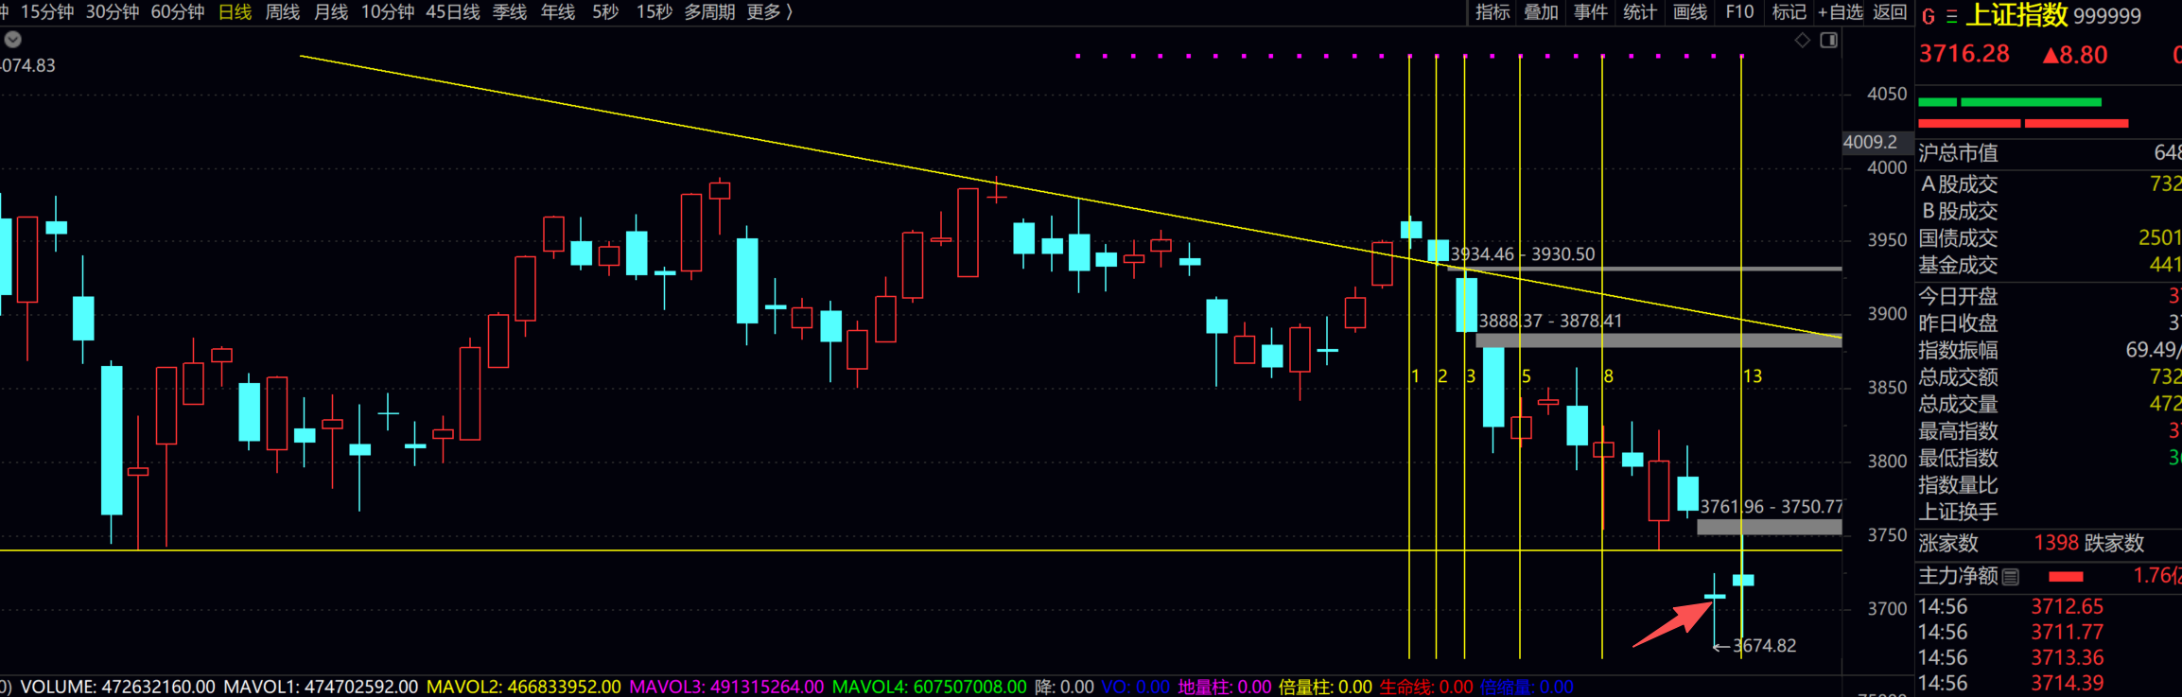Select the 60分钟 chart period

[x=178, y=12]
